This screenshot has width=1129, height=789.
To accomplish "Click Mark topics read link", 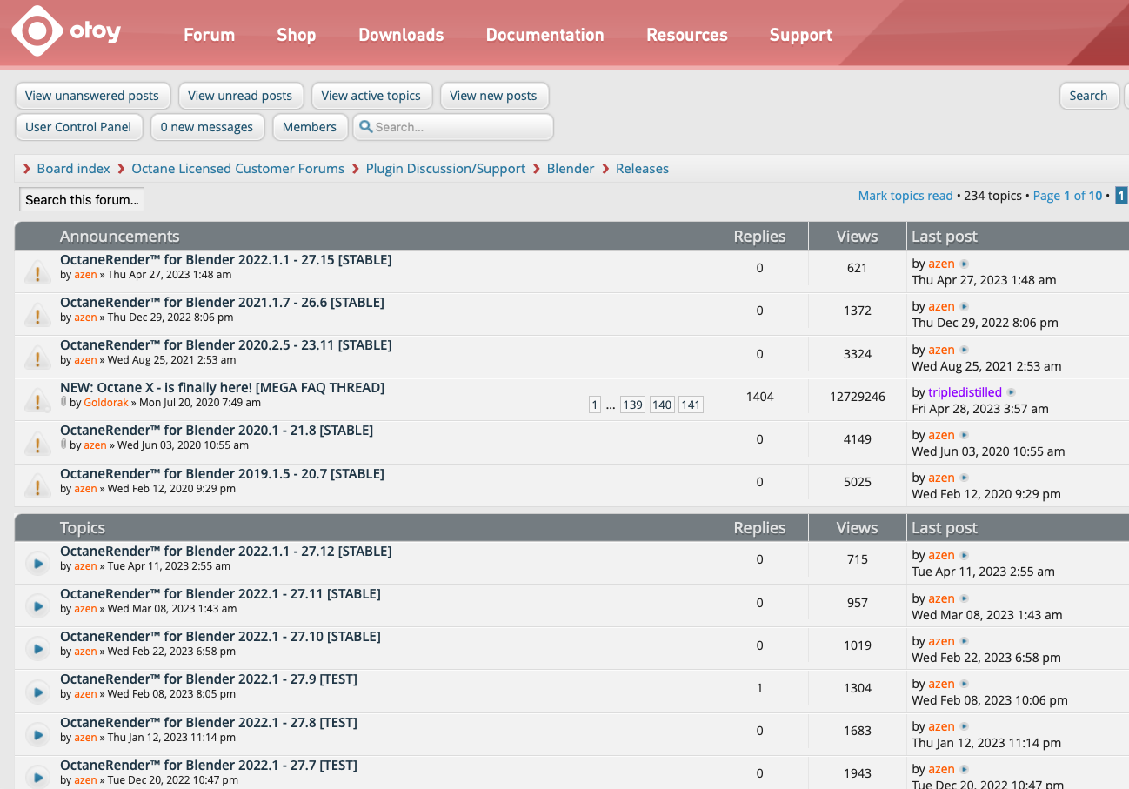I will pos(905,196).
